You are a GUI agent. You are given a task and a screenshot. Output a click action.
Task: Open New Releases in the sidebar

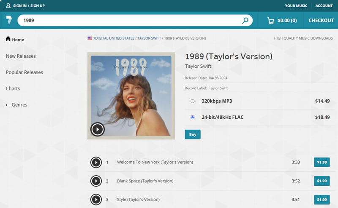pos(21,56)
